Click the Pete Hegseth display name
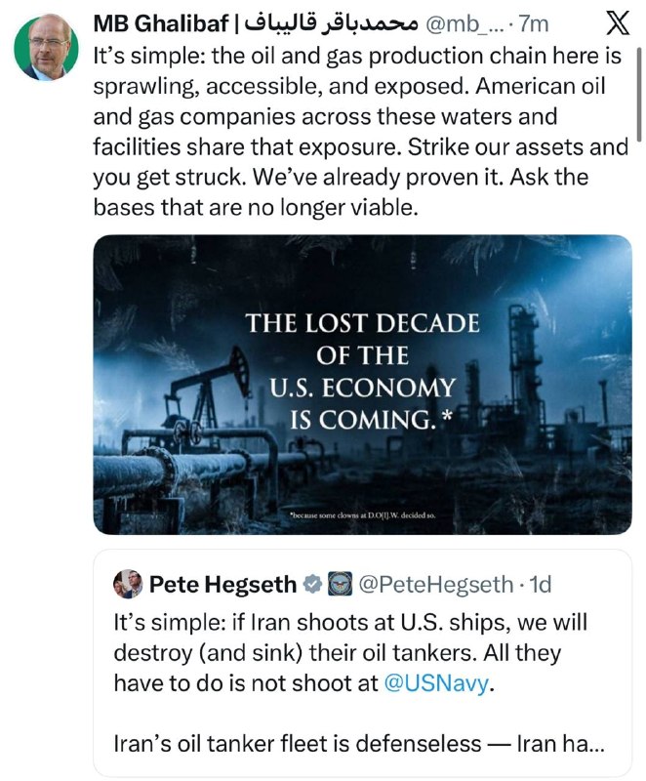Screen dimensions: 646x781 [222, 584]
